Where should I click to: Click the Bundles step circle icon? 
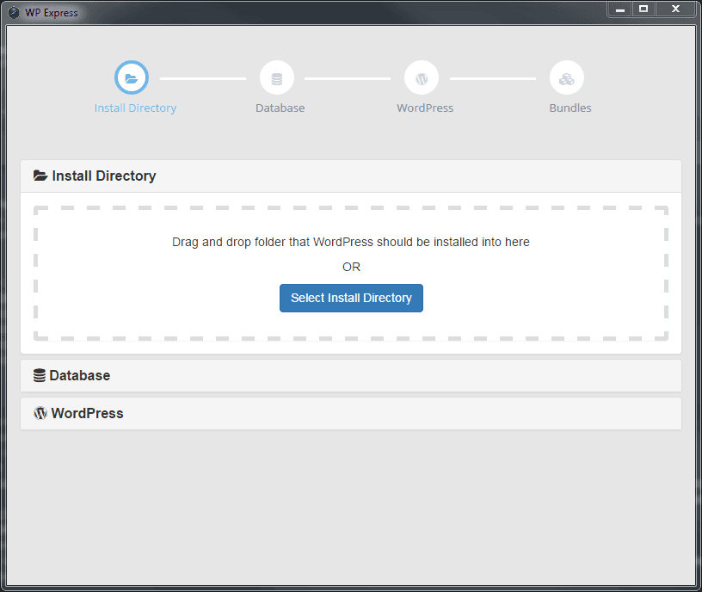point(566,77)
